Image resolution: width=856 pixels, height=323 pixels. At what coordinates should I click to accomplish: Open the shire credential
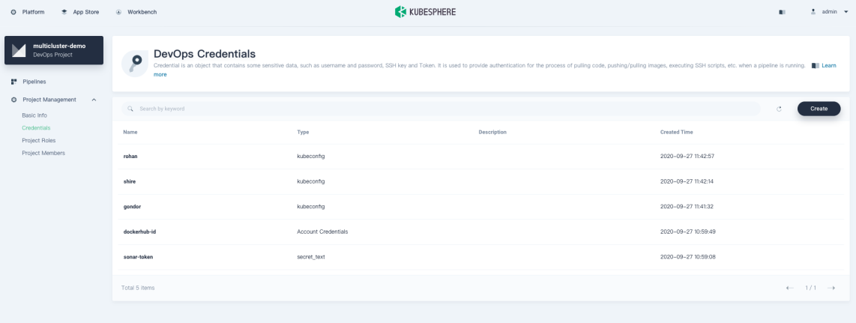click(x=130, y=181)
